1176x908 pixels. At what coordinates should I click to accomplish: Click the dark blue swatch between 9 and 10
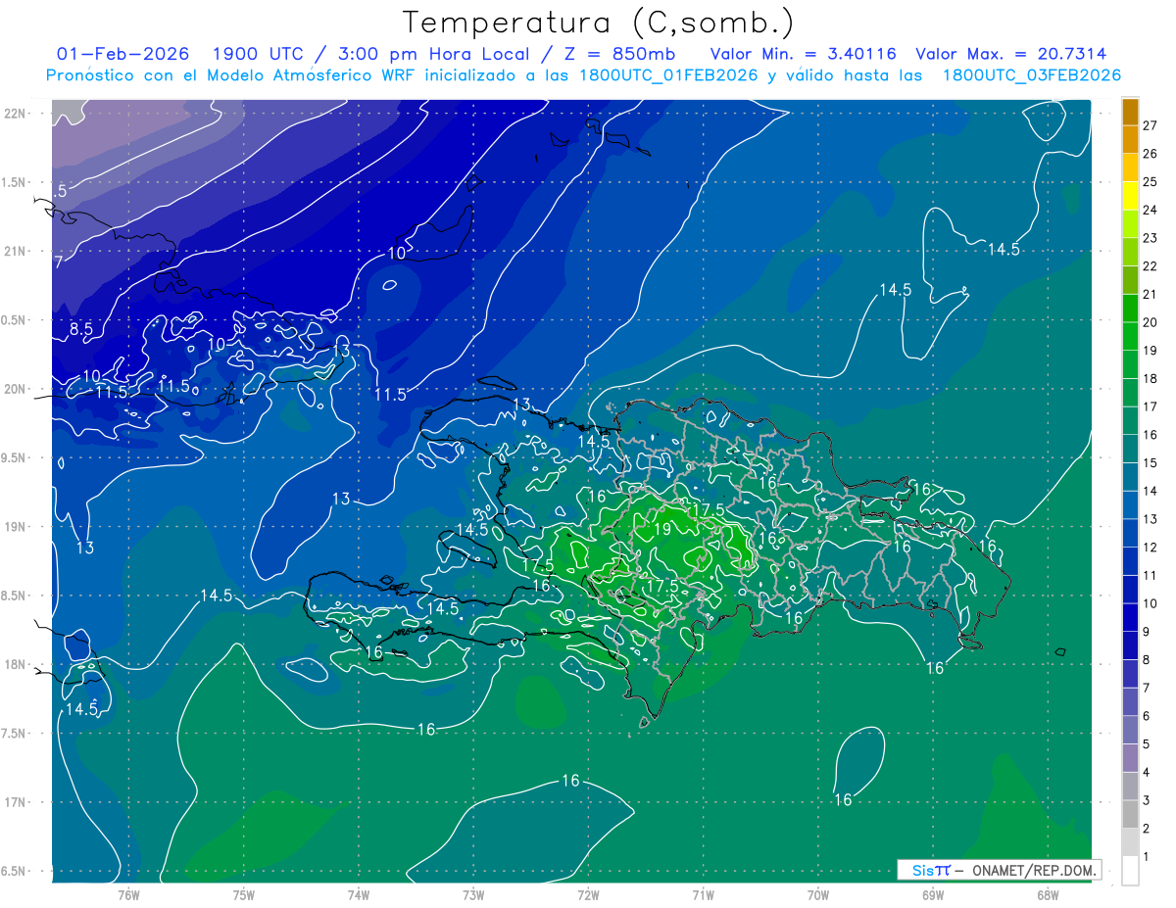tap(1130, 617)
